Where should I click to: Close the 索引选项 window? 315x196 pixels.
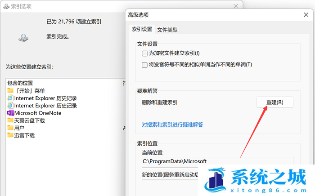click(236, 6)
